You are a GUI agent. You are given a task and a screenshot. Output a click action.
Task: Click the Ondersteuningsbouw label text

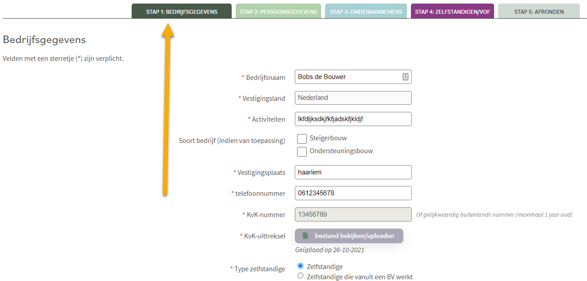(341, 151)
